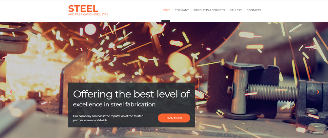Open Products & Services menu
This screenshot has height=138, width=328.
point(209,10)
